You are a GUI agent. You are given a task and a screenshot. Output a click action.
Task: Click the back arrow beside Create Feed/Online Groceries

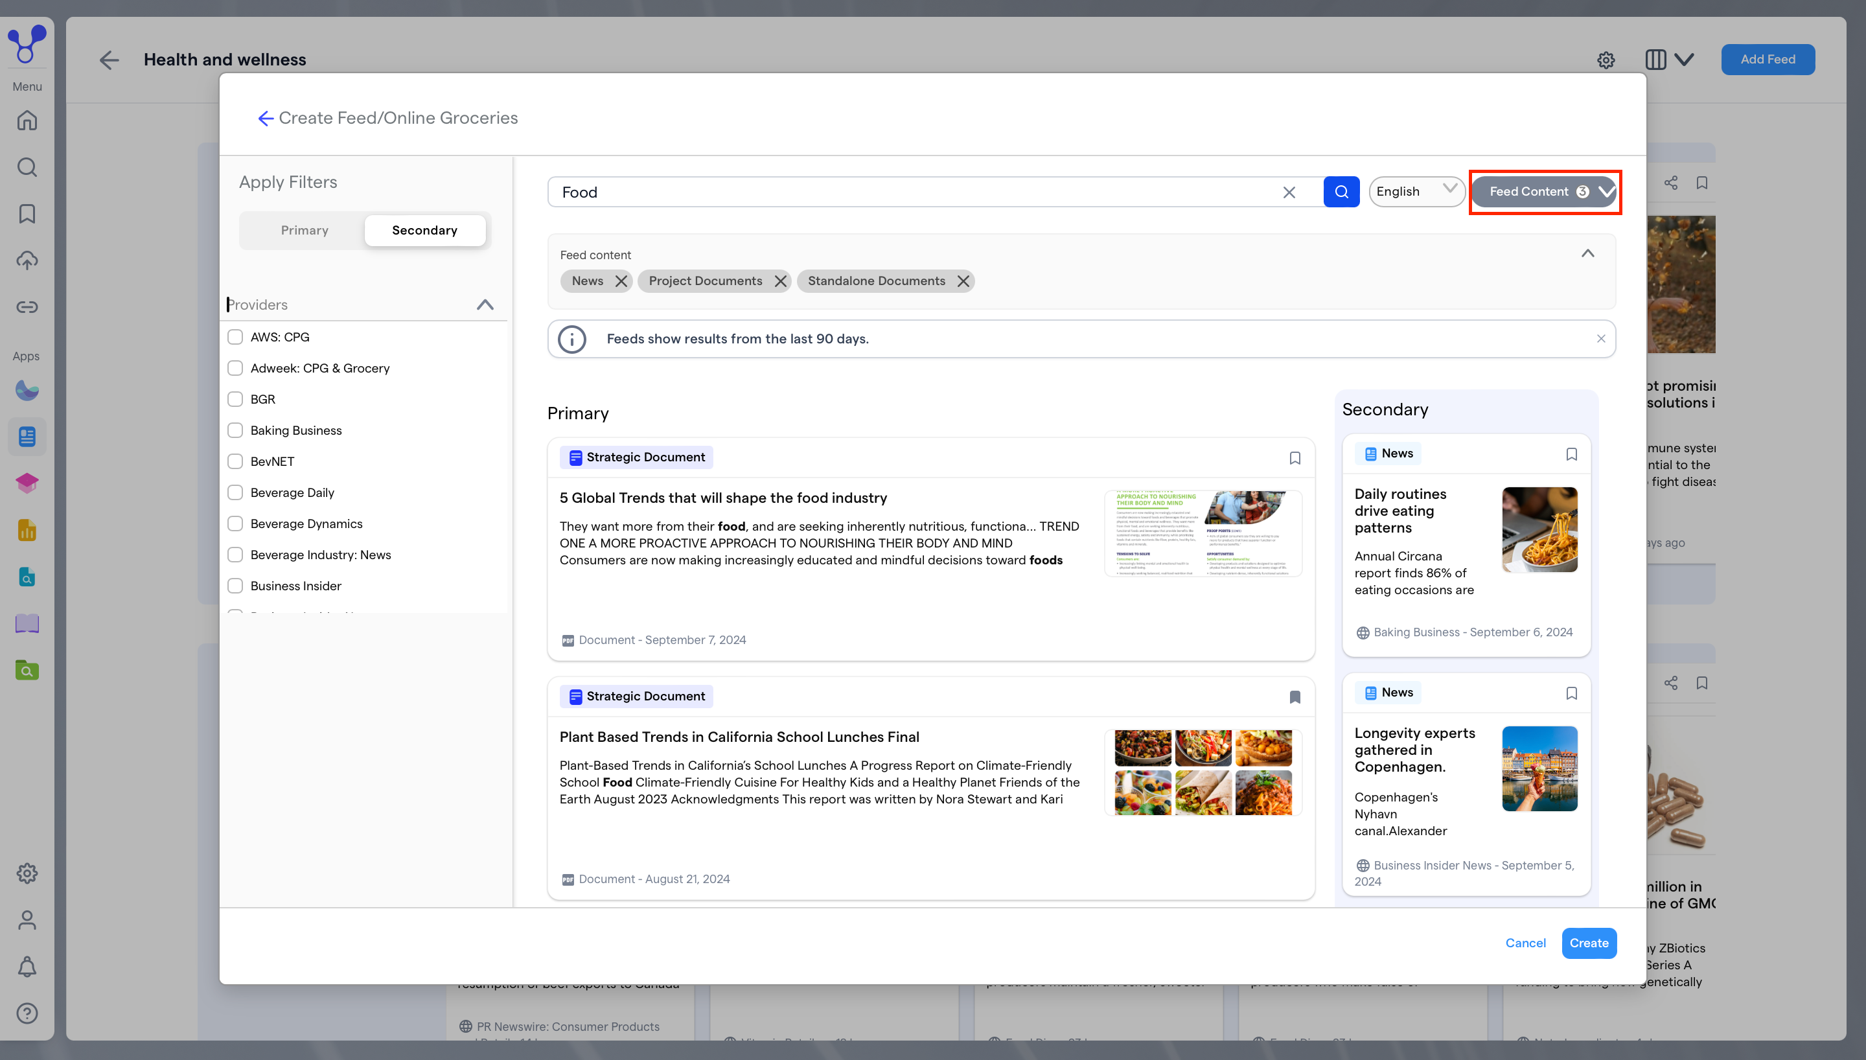click(266, 118)
